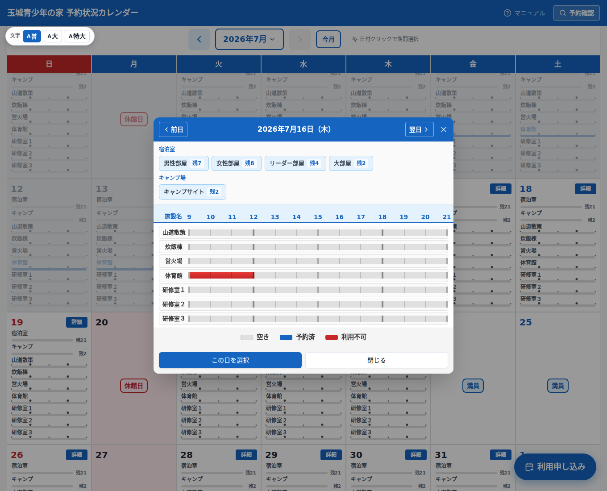The image size is (607, 491).
Task: Open the 2026年7月 month dropdown
Action: pyautogui.click(x=249, y=39)
